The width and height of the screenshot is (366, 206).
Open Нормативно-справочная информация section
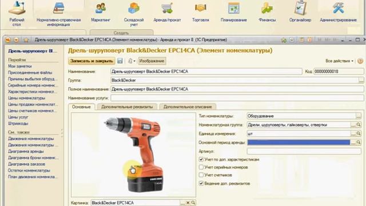(58, 14)
